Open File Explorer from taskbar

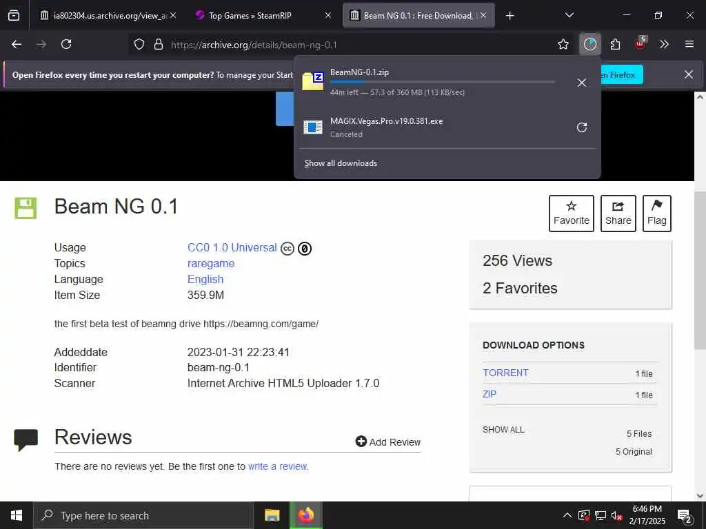pyautogui.click(x=272, y=515)
